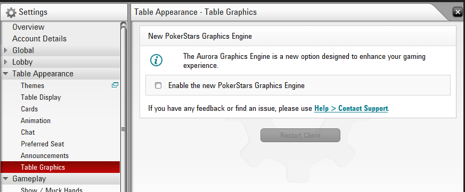Click the info icon beside Aurora description
Viewport: 465px width, 192px height.
click(x=156, y=60)
